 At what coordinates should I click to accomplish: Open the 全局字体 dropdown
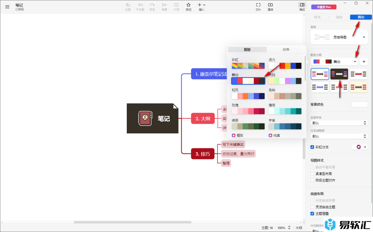coord(339,123)
